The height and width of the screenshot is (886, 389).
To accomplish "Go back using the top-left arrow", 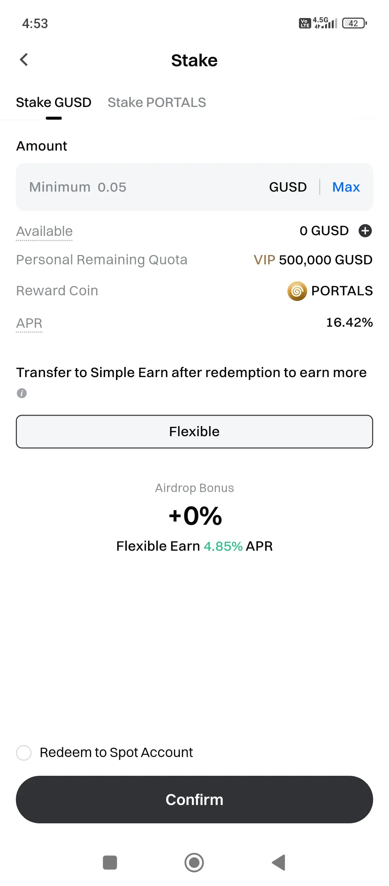I will click(x=24, y=60).
